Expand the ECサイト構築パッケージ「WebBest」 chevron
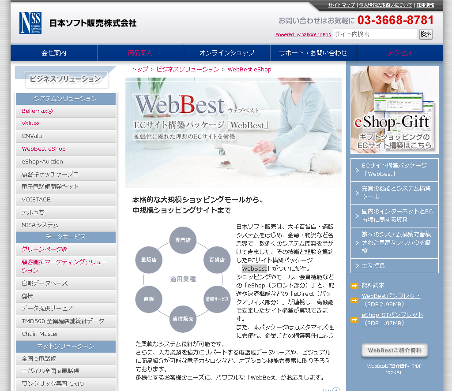 (358, 169)
